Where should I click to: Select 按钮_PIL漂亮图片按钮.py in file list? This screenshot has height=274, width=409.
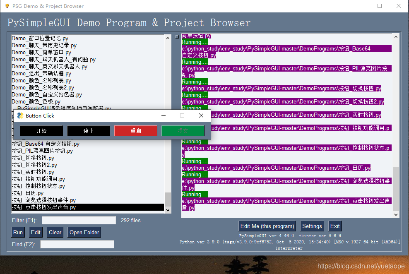point(88,151)
